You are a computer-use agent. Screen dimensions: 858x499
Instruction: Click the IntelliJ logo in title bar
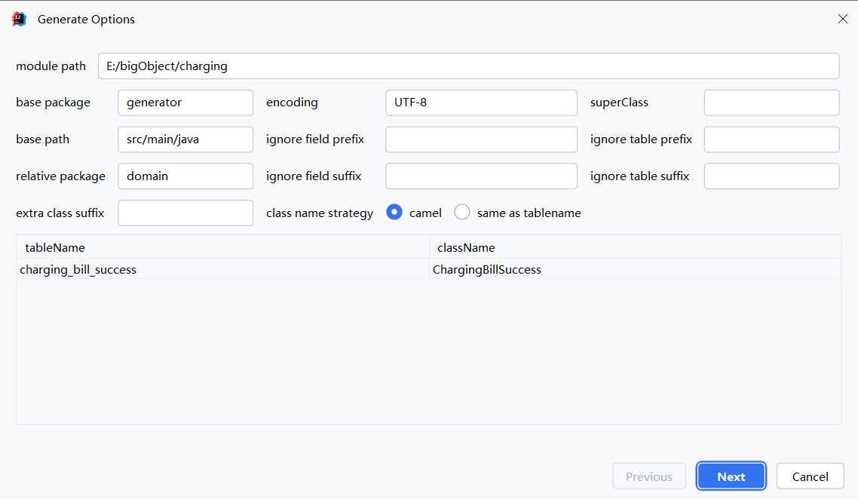(20, 20)
